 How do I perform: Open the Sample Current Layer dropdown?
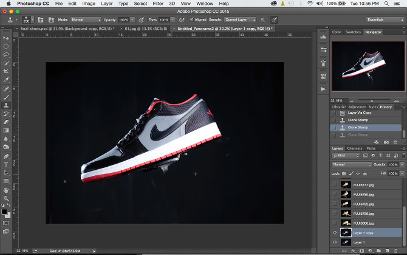click(240, 19)
